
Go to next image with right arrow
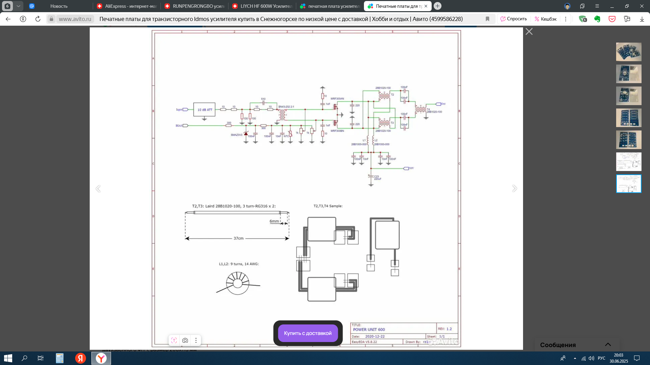514,189
